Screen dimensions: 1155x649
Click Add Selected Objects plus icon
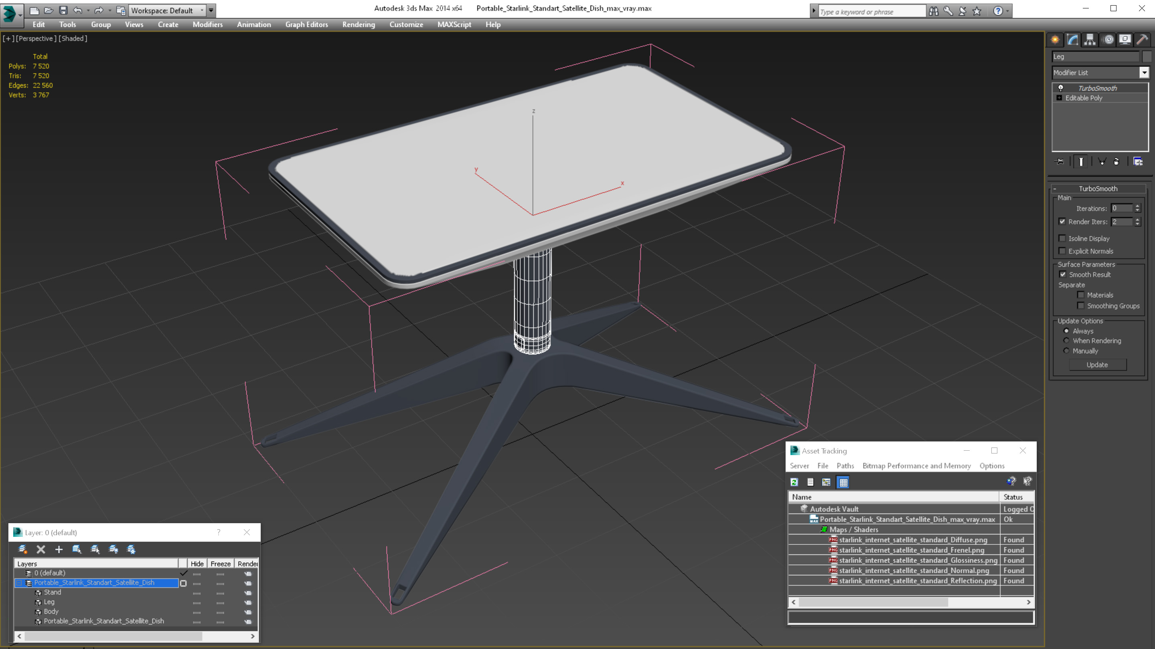pyautogui.click(x=59, y=549)
